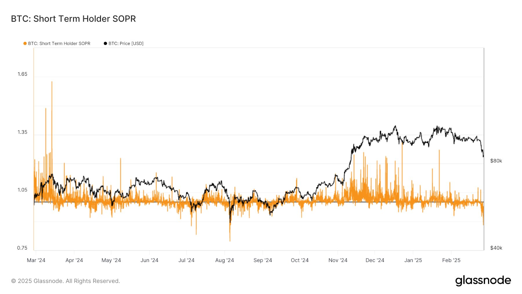Click the 0.75 y-axis label

tap(23, 248)
